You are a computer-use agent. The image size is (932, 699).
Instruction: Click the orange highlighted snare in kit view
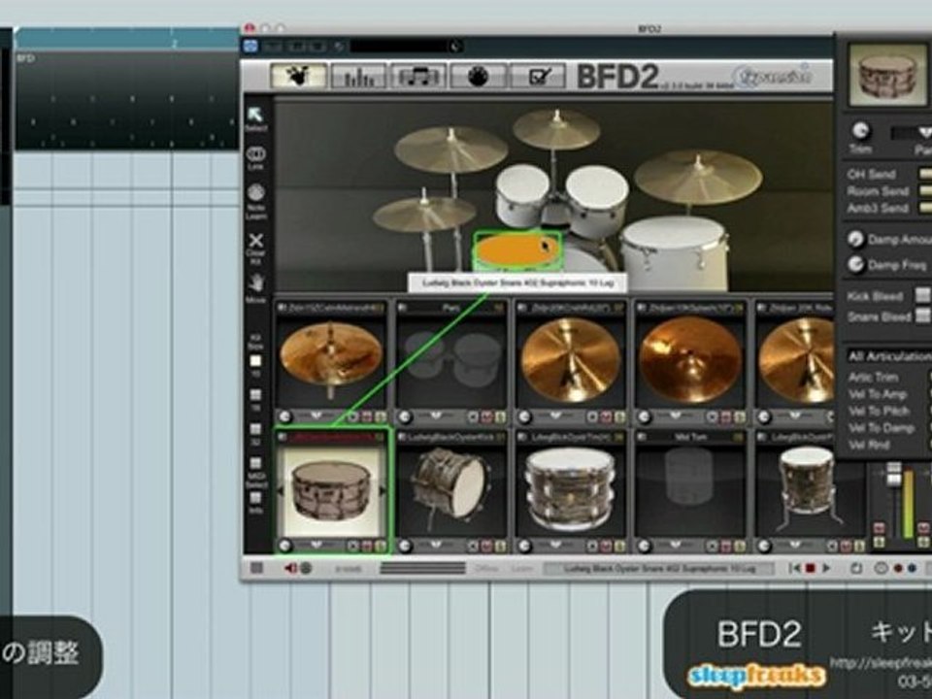tap(517, 250)
